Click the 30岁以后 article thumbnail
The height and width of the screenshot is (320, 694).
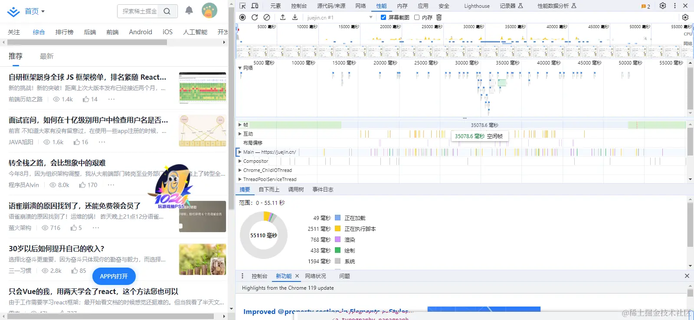203,259
